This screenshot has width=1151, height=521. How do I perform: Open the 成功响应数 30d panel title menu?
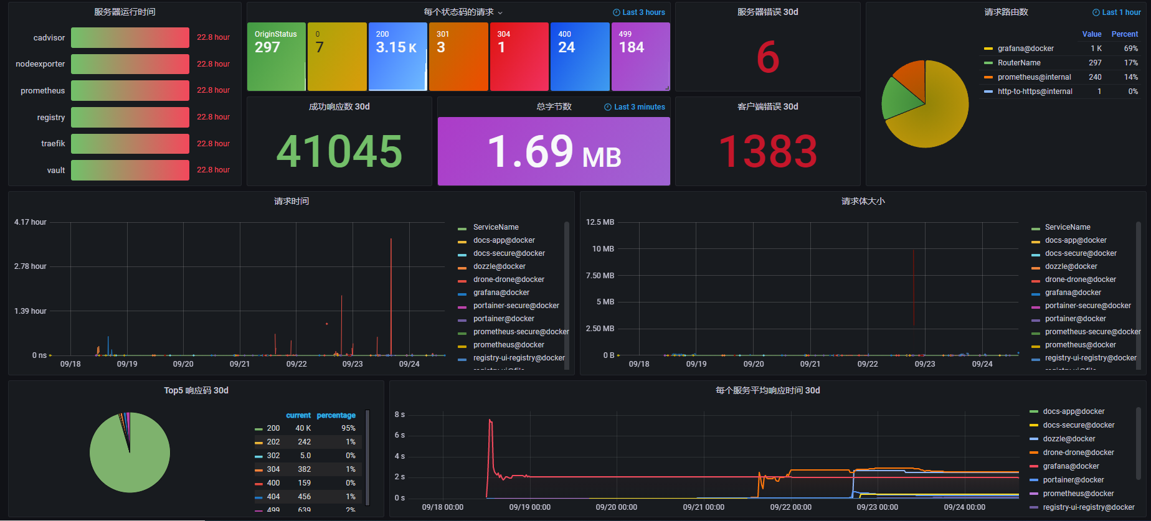pos(339,106)
